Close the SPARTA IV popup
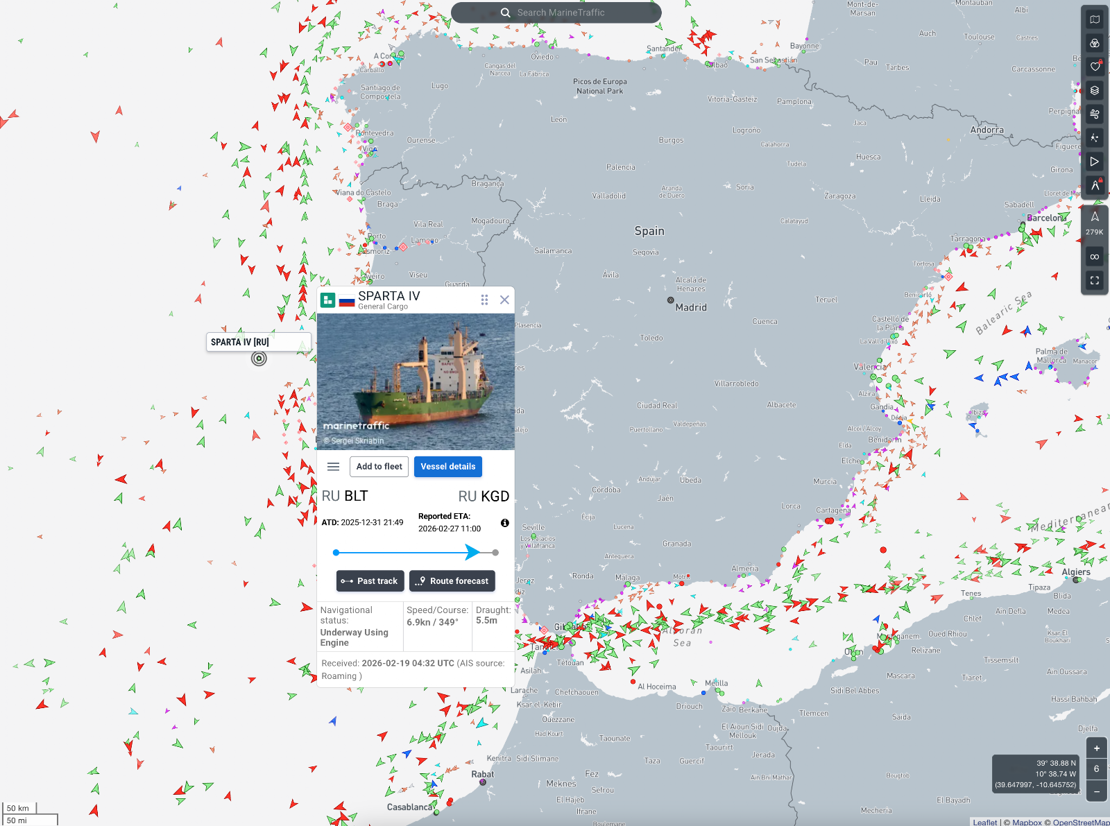The image size is (1110, 826). coord(504,300)
